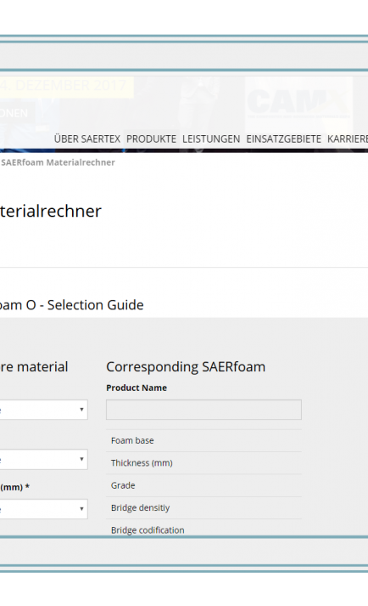Click the CAMX banner image
This screenshot has width=368, height=606.
point(298,105)
